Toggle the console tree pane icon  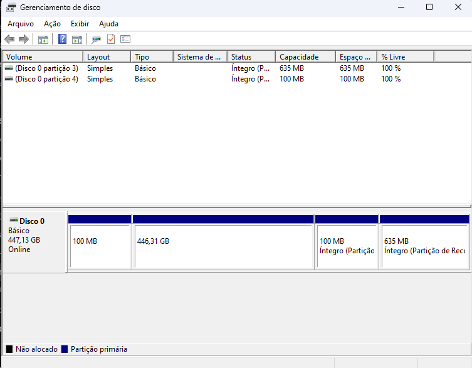point(43,39)
